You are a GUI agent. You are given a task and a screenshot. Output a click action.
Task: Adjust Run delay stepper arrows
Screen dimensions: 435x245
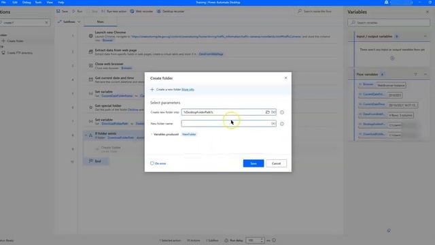click(x=262, y=240)
